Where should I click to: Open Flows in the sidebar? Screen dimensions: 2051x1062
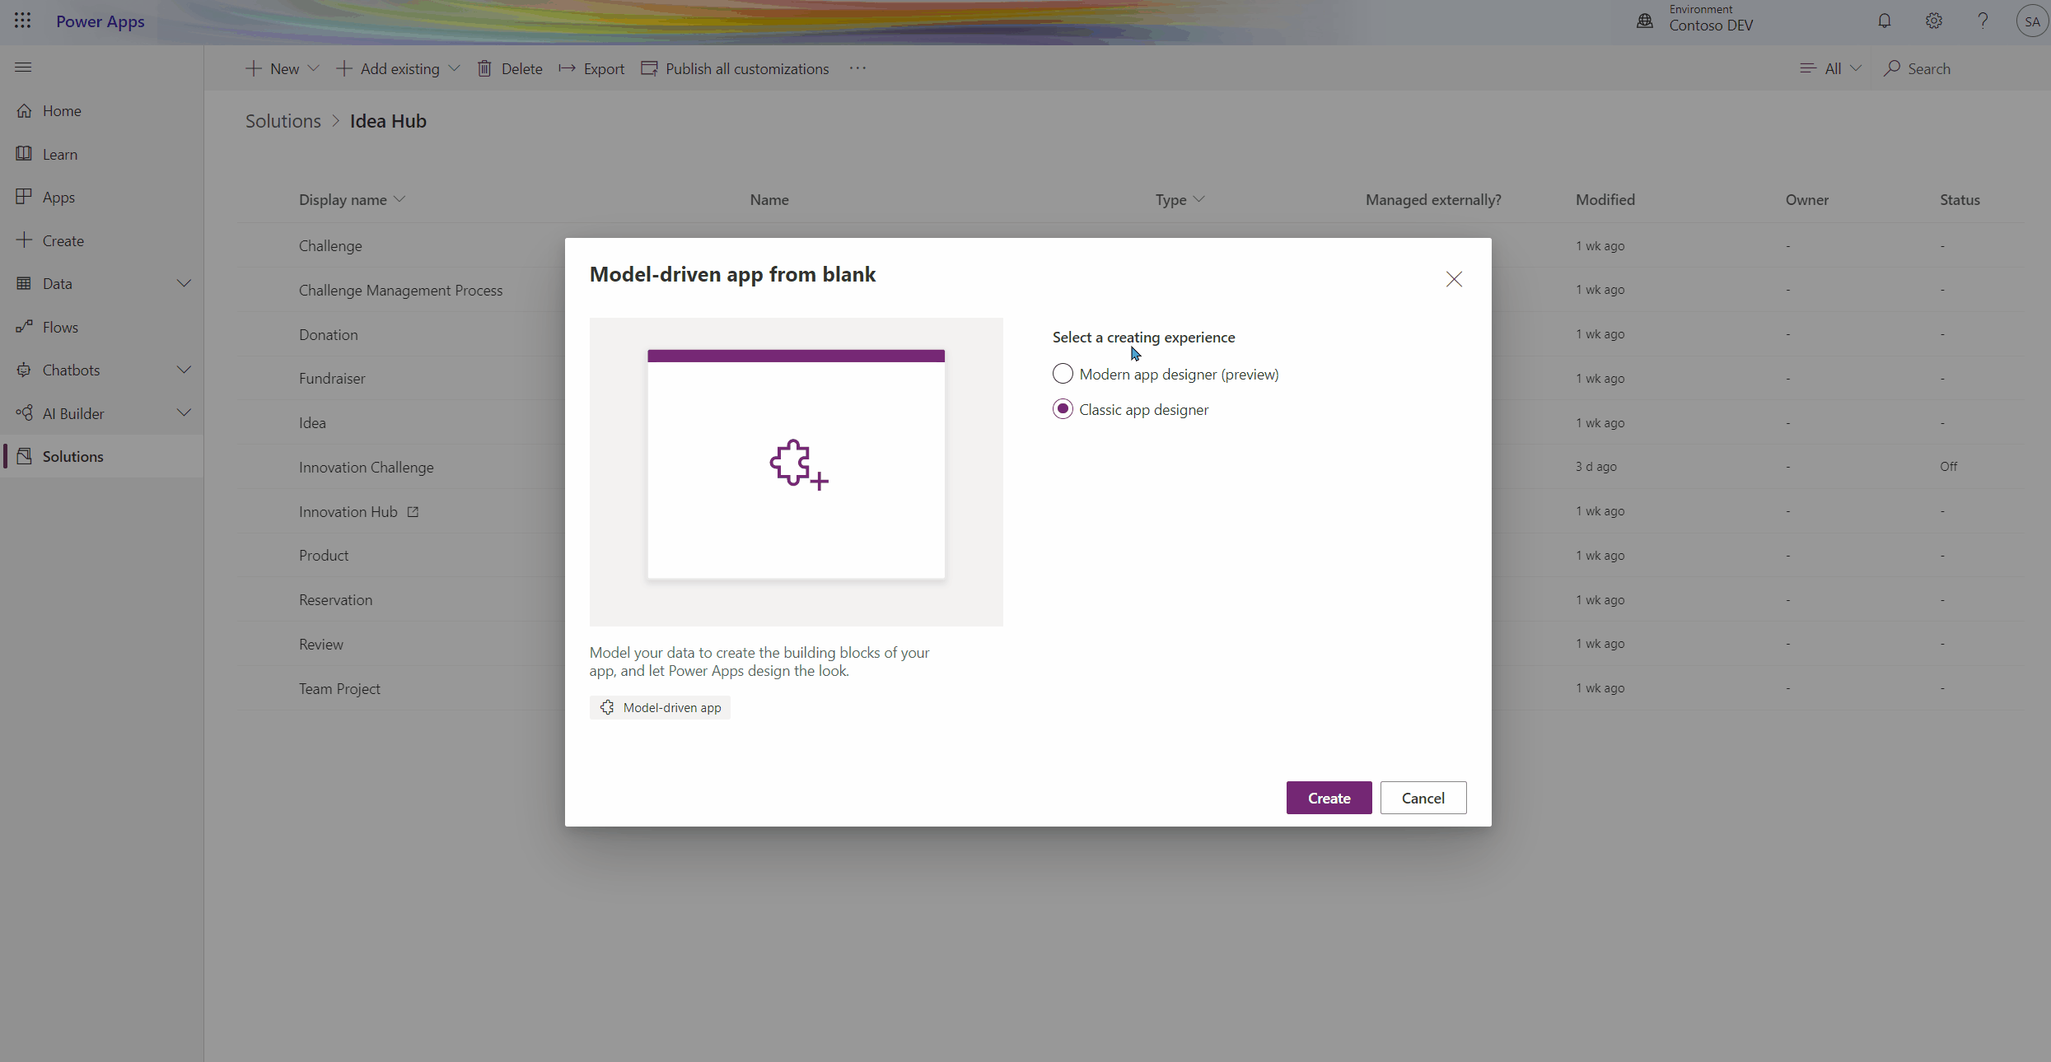(x=60, y=327)
